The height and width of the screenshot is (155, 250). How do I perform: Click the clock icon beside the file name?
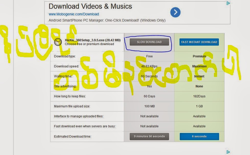(58, 42)
